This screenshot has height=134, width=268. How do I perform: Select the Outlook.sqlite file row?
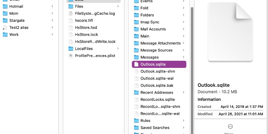159,64
